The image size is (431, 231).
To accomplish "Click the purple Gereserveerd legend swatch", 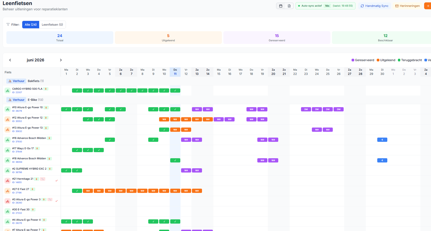I will click(353, 60).
